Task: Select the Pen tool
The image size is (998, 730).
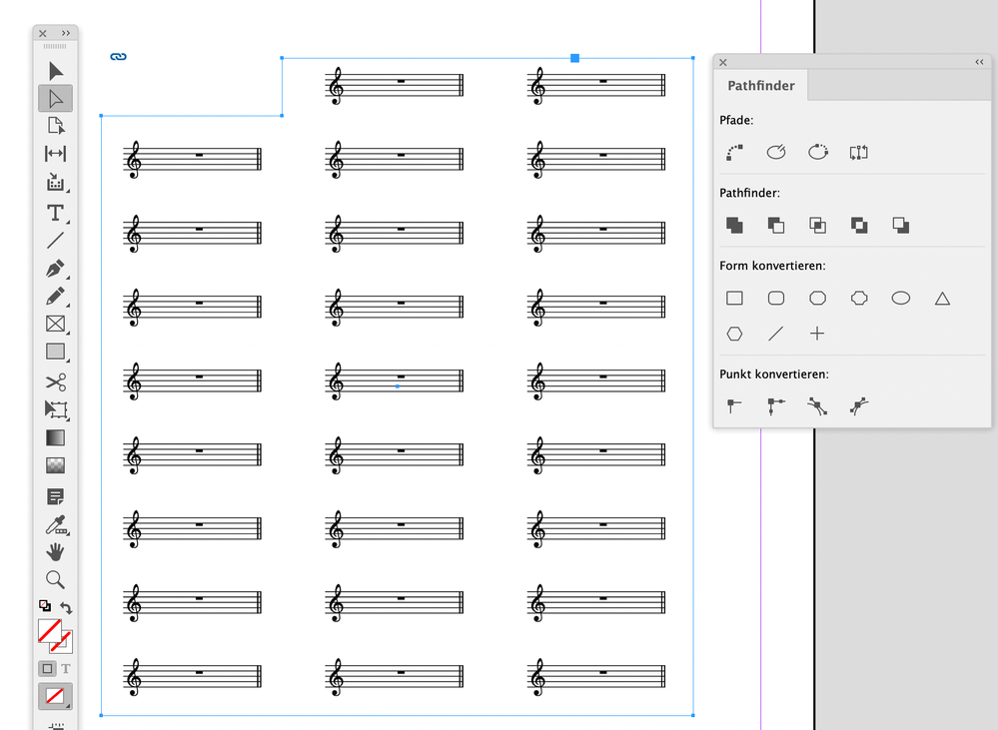Action: (55, 268)
